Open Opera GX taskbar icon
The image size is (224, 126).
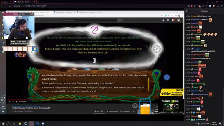pos(31,124)
